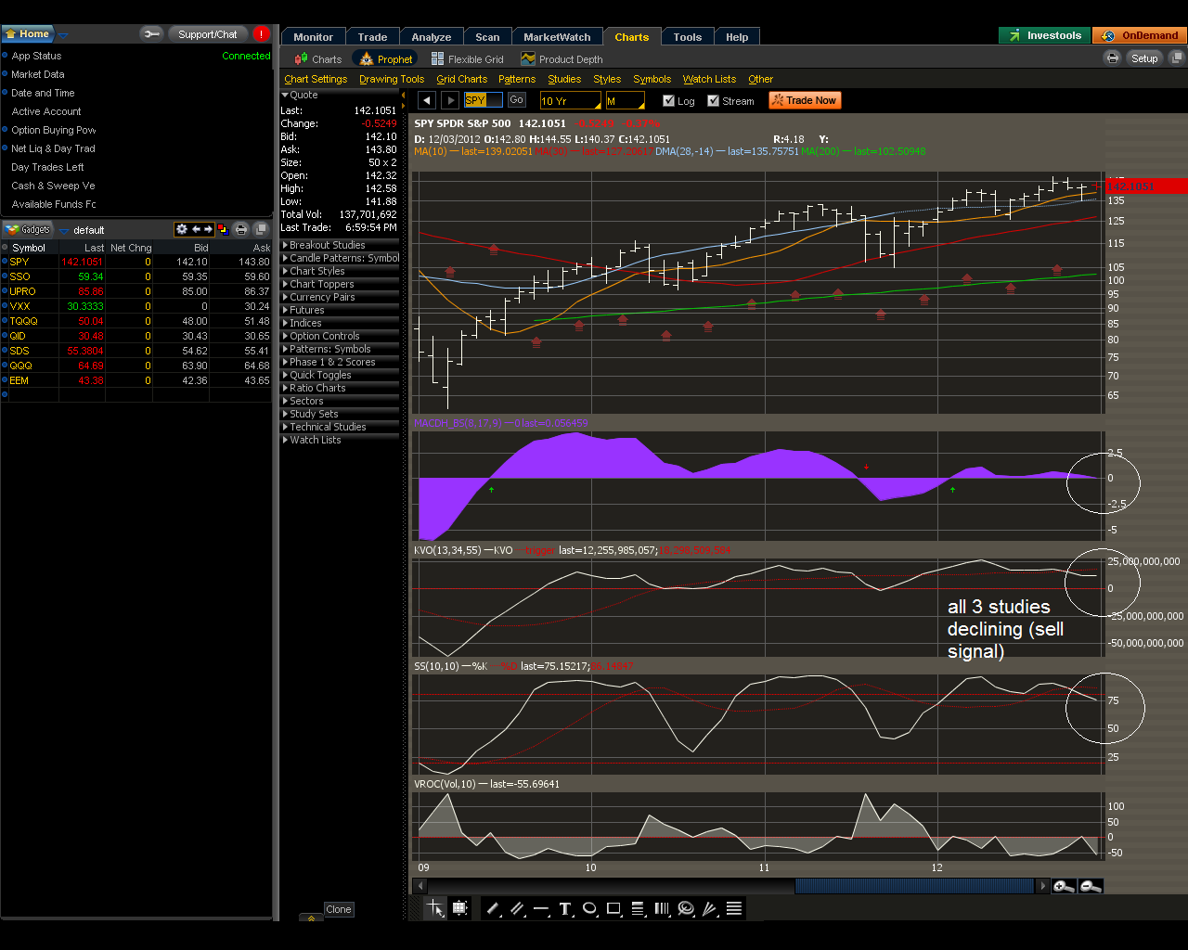Click the red exclamation alert icon
Viewport: 1188px width, 950px height.
261,34
